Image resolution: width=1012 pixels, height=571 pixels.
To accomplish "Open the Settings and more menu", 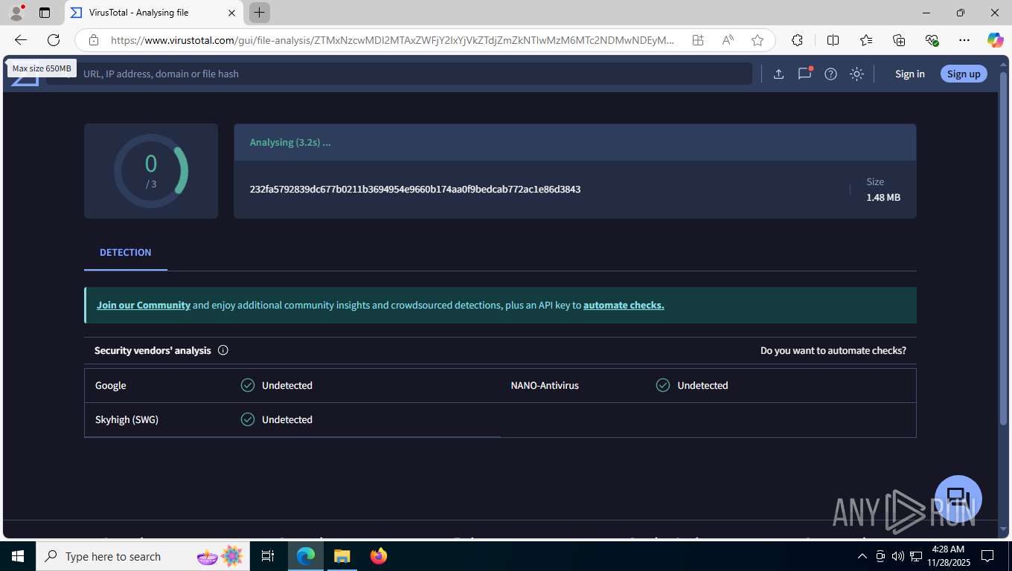I will pyautogui.click(x=964, y=40).
